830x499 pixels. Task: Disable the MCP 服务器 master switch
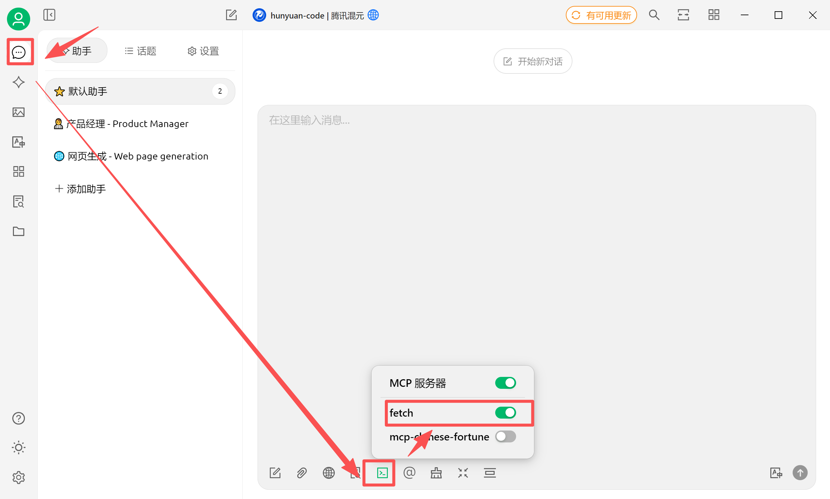coord(505,383)
